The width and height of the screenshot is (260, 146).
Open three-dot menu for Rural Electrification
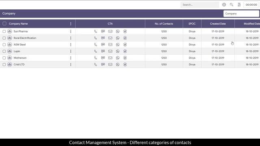(x=71, y=38)
